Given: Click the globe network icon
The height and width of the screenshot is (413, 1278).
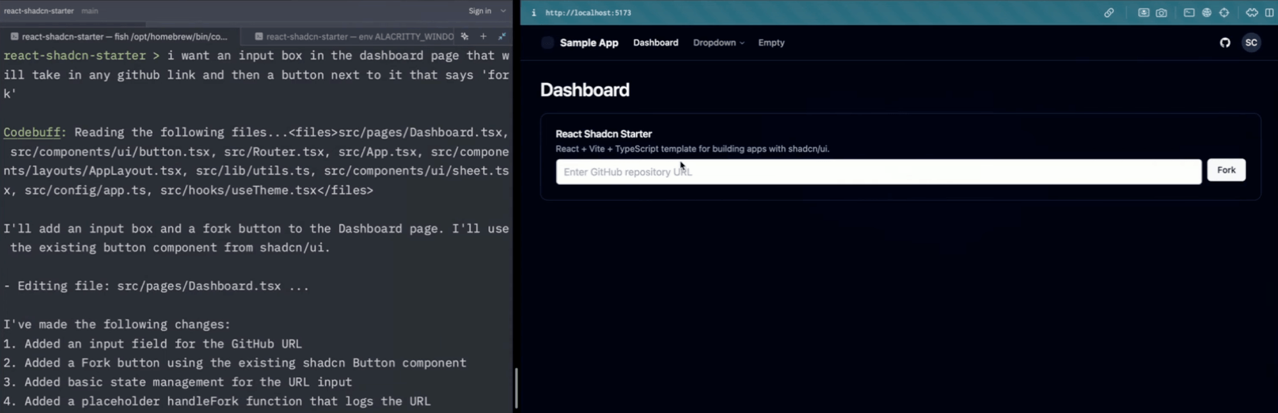Looking at the screenshot, I should (1207, 13).
